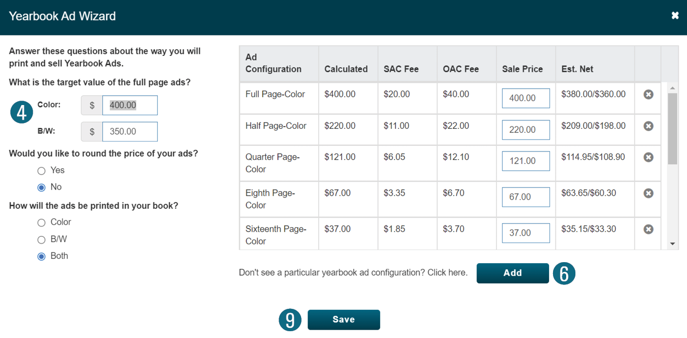The image size is (687, 338).
Task: Remove the Sixteenth Page-Color row
Action: tap(648, 229)
